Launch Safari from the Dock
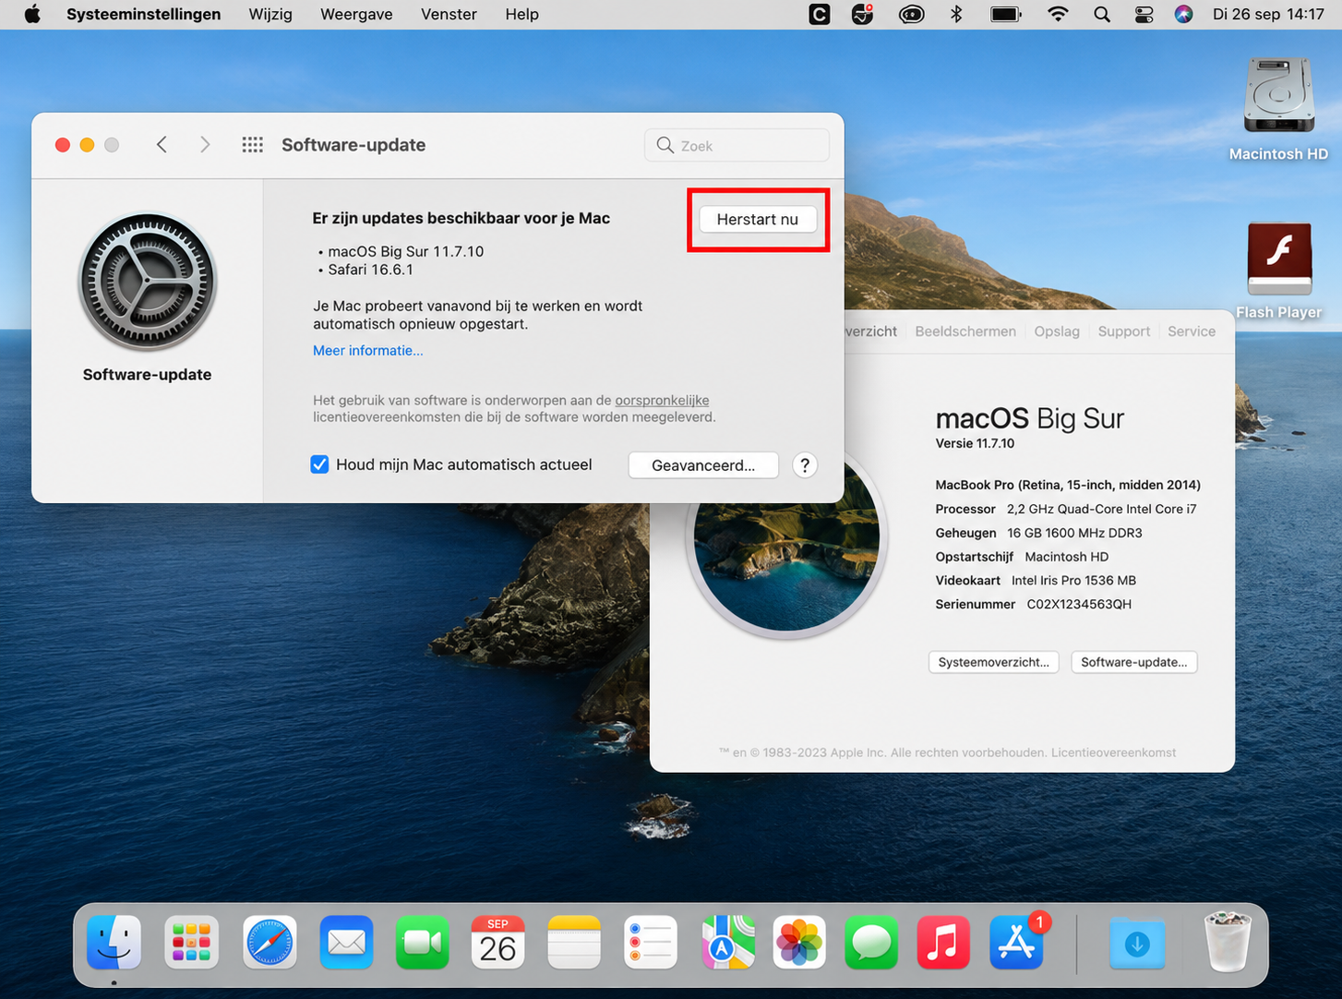This screenshot has height=999, width=1342. (x=270, y=943)
